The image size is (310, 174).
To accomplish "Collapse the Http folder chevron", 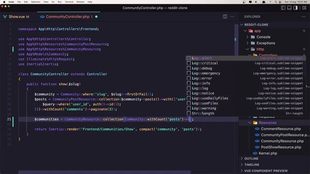I will (248, 49).
